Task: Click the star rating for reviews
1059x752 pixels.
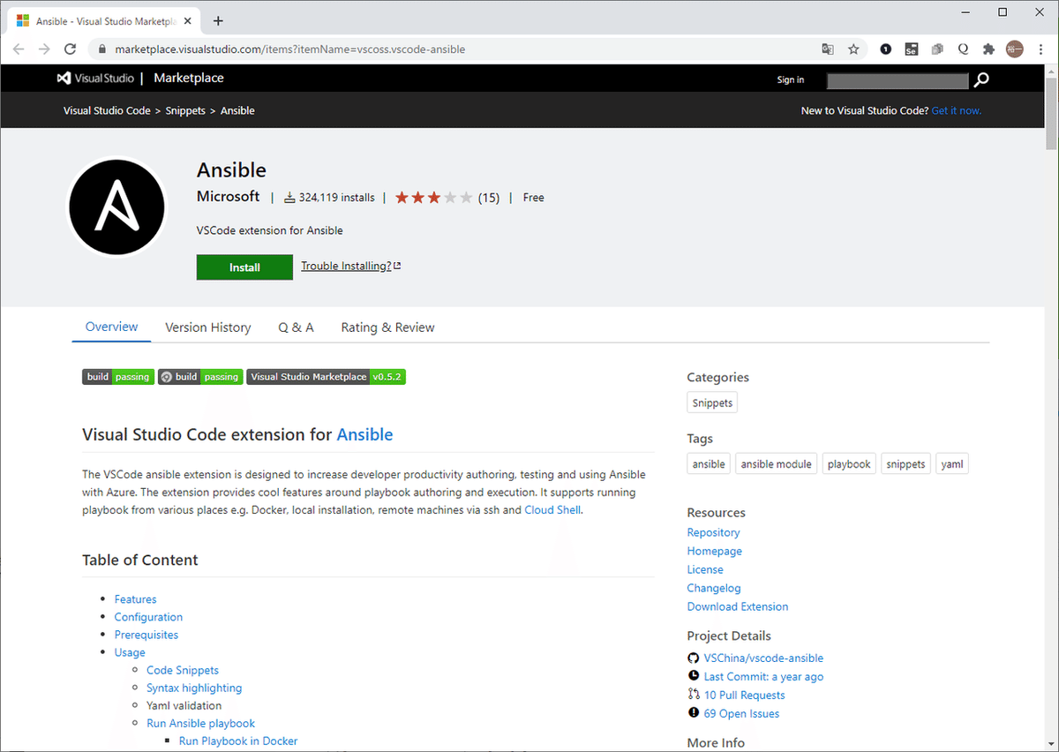Action: [433, 198]
